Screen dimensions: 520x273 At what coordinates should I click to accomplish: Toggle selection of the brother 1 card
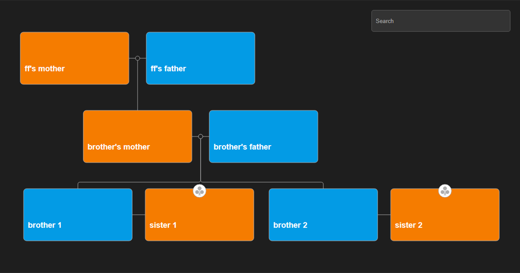point(78,214)
